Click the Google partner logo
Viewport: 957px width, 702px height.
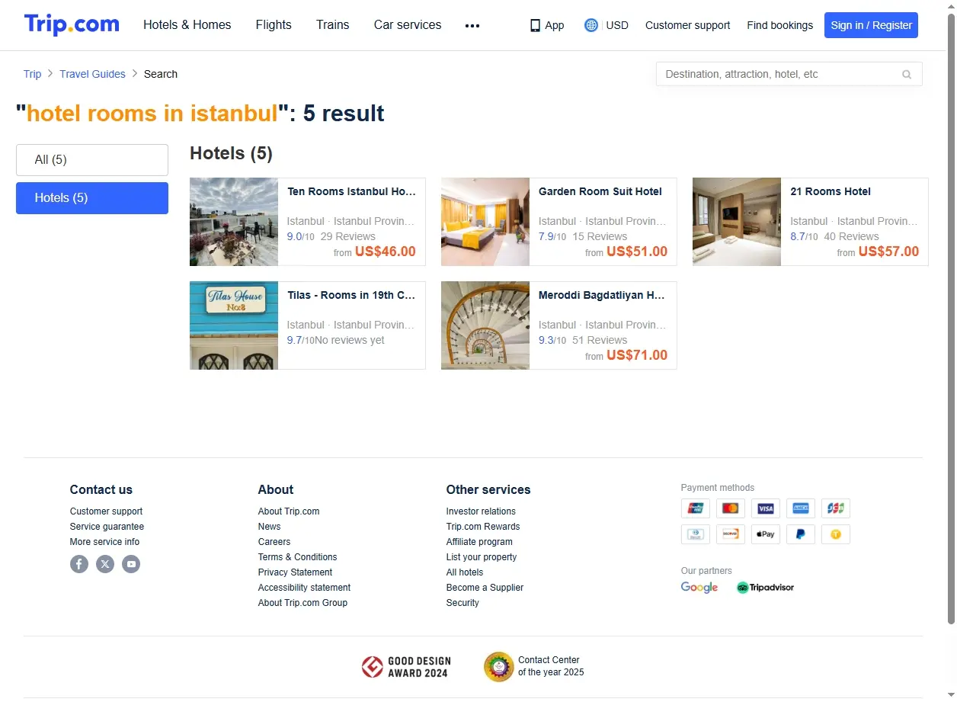(x=699, y=588)
